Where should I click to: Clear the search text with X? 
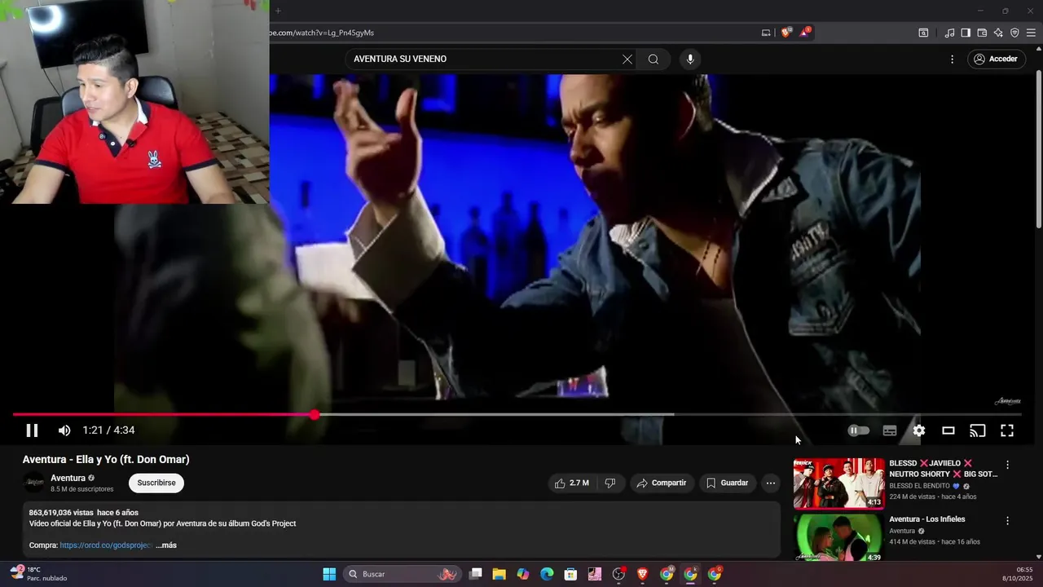click(627, 59)
